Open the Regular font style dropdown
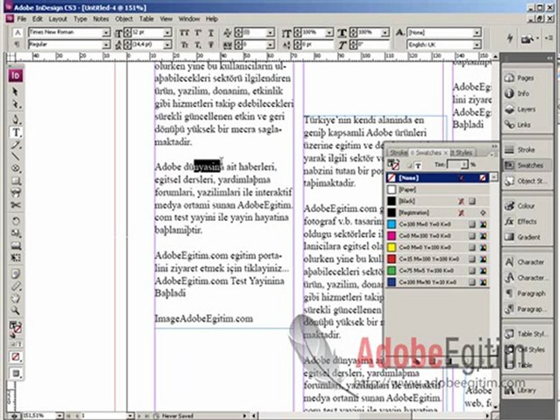Image resolution: width=560 pixels, height=420 pixels. tap(106, 44)
